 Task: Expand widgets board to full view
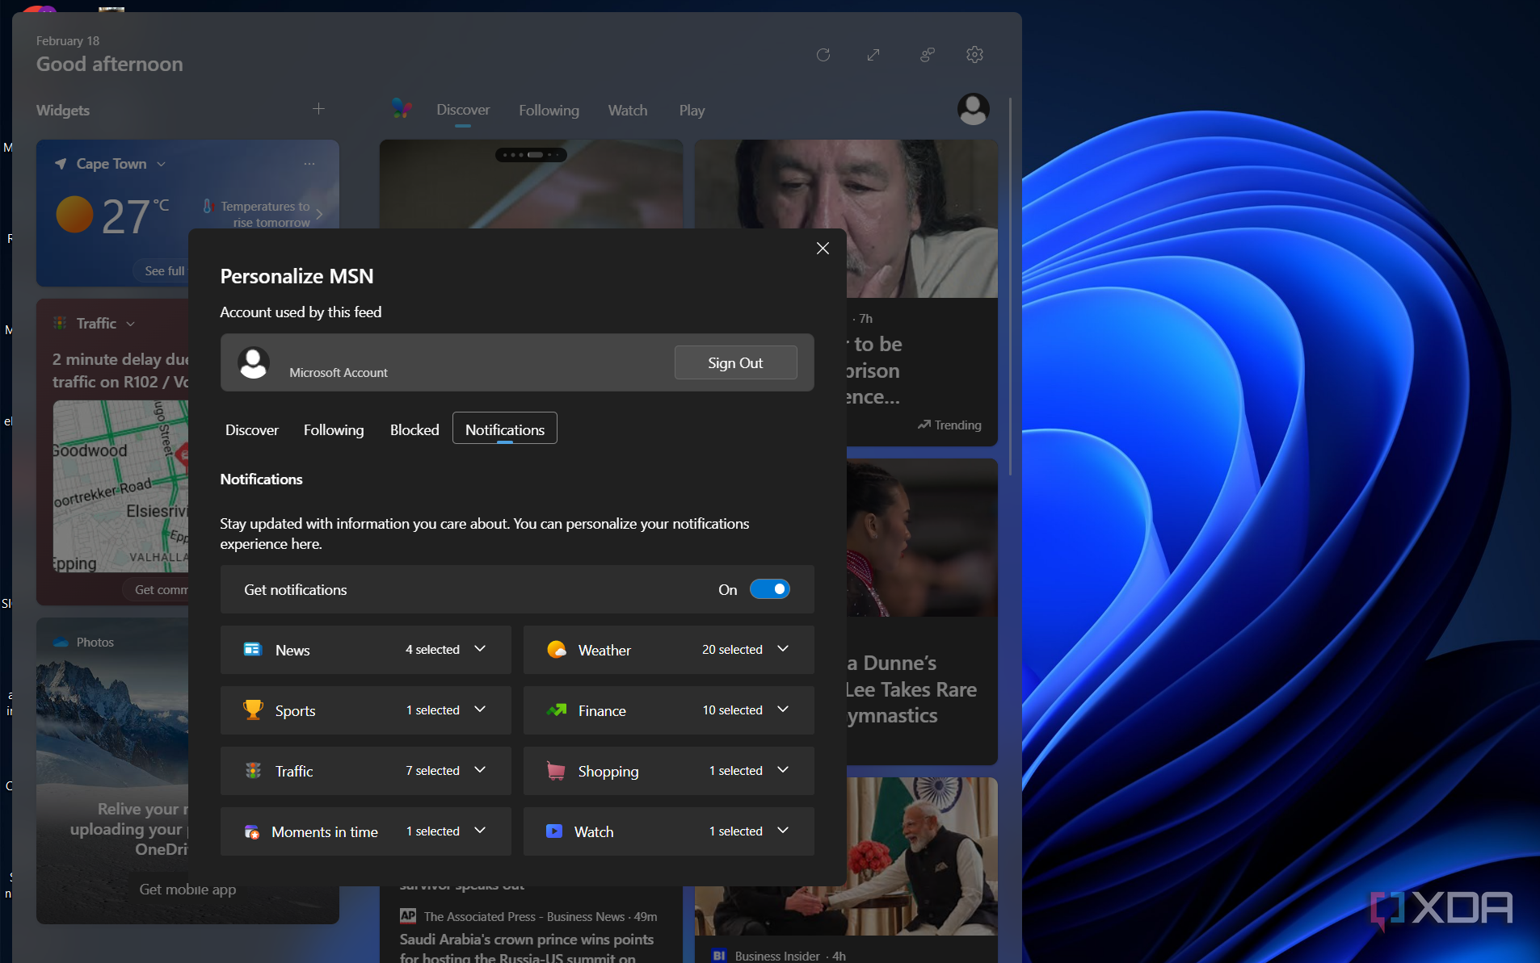tap(873, 55)
